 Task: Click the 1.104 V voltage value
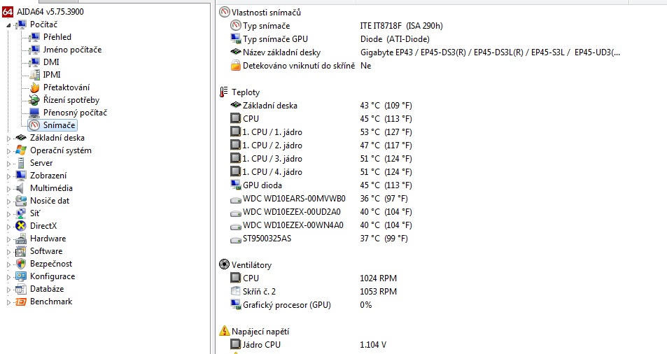[x=372, y=345]
